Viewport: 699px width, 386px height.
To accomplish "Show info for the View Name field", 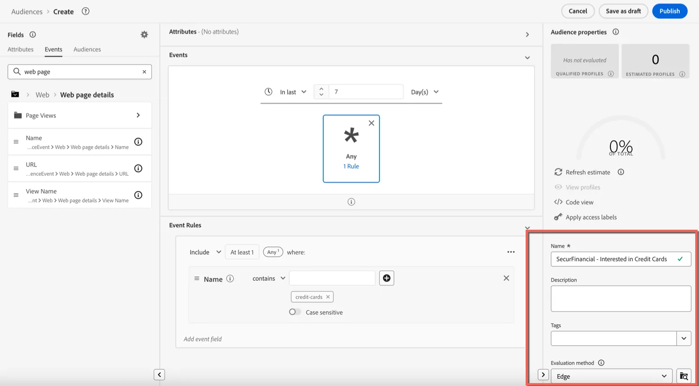I will click(138, 195).
